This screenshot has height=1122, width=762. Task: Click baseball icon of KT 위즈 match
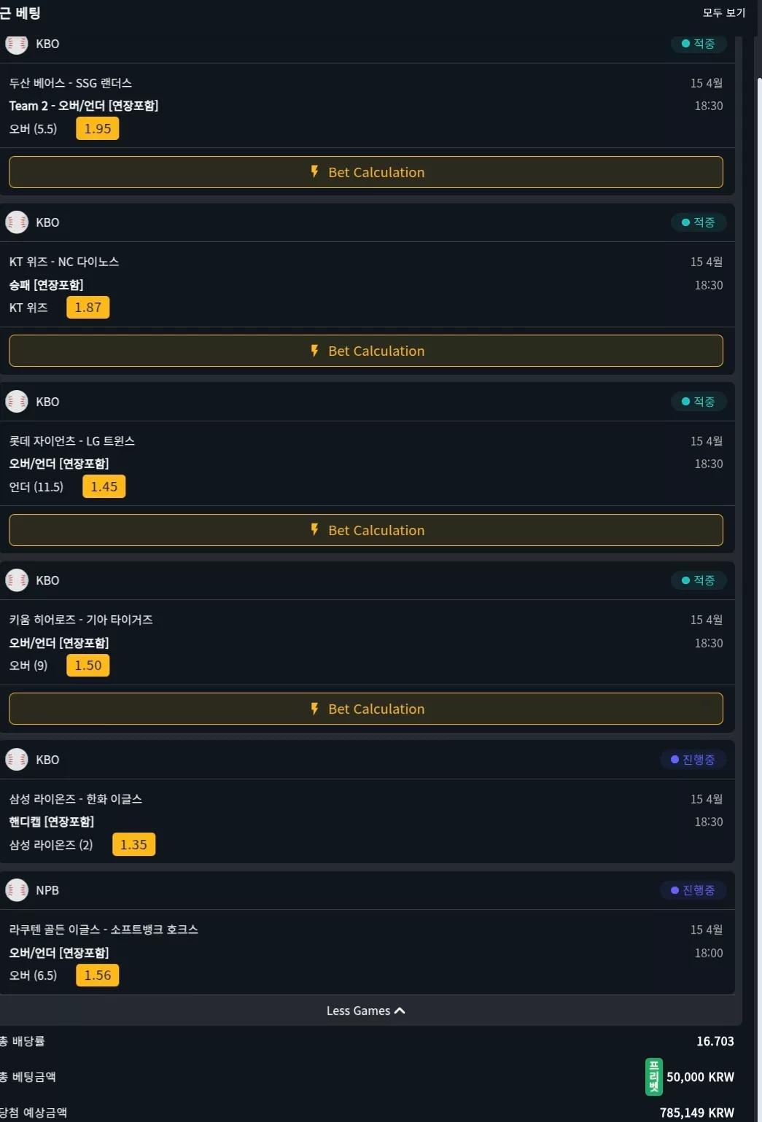16,222
